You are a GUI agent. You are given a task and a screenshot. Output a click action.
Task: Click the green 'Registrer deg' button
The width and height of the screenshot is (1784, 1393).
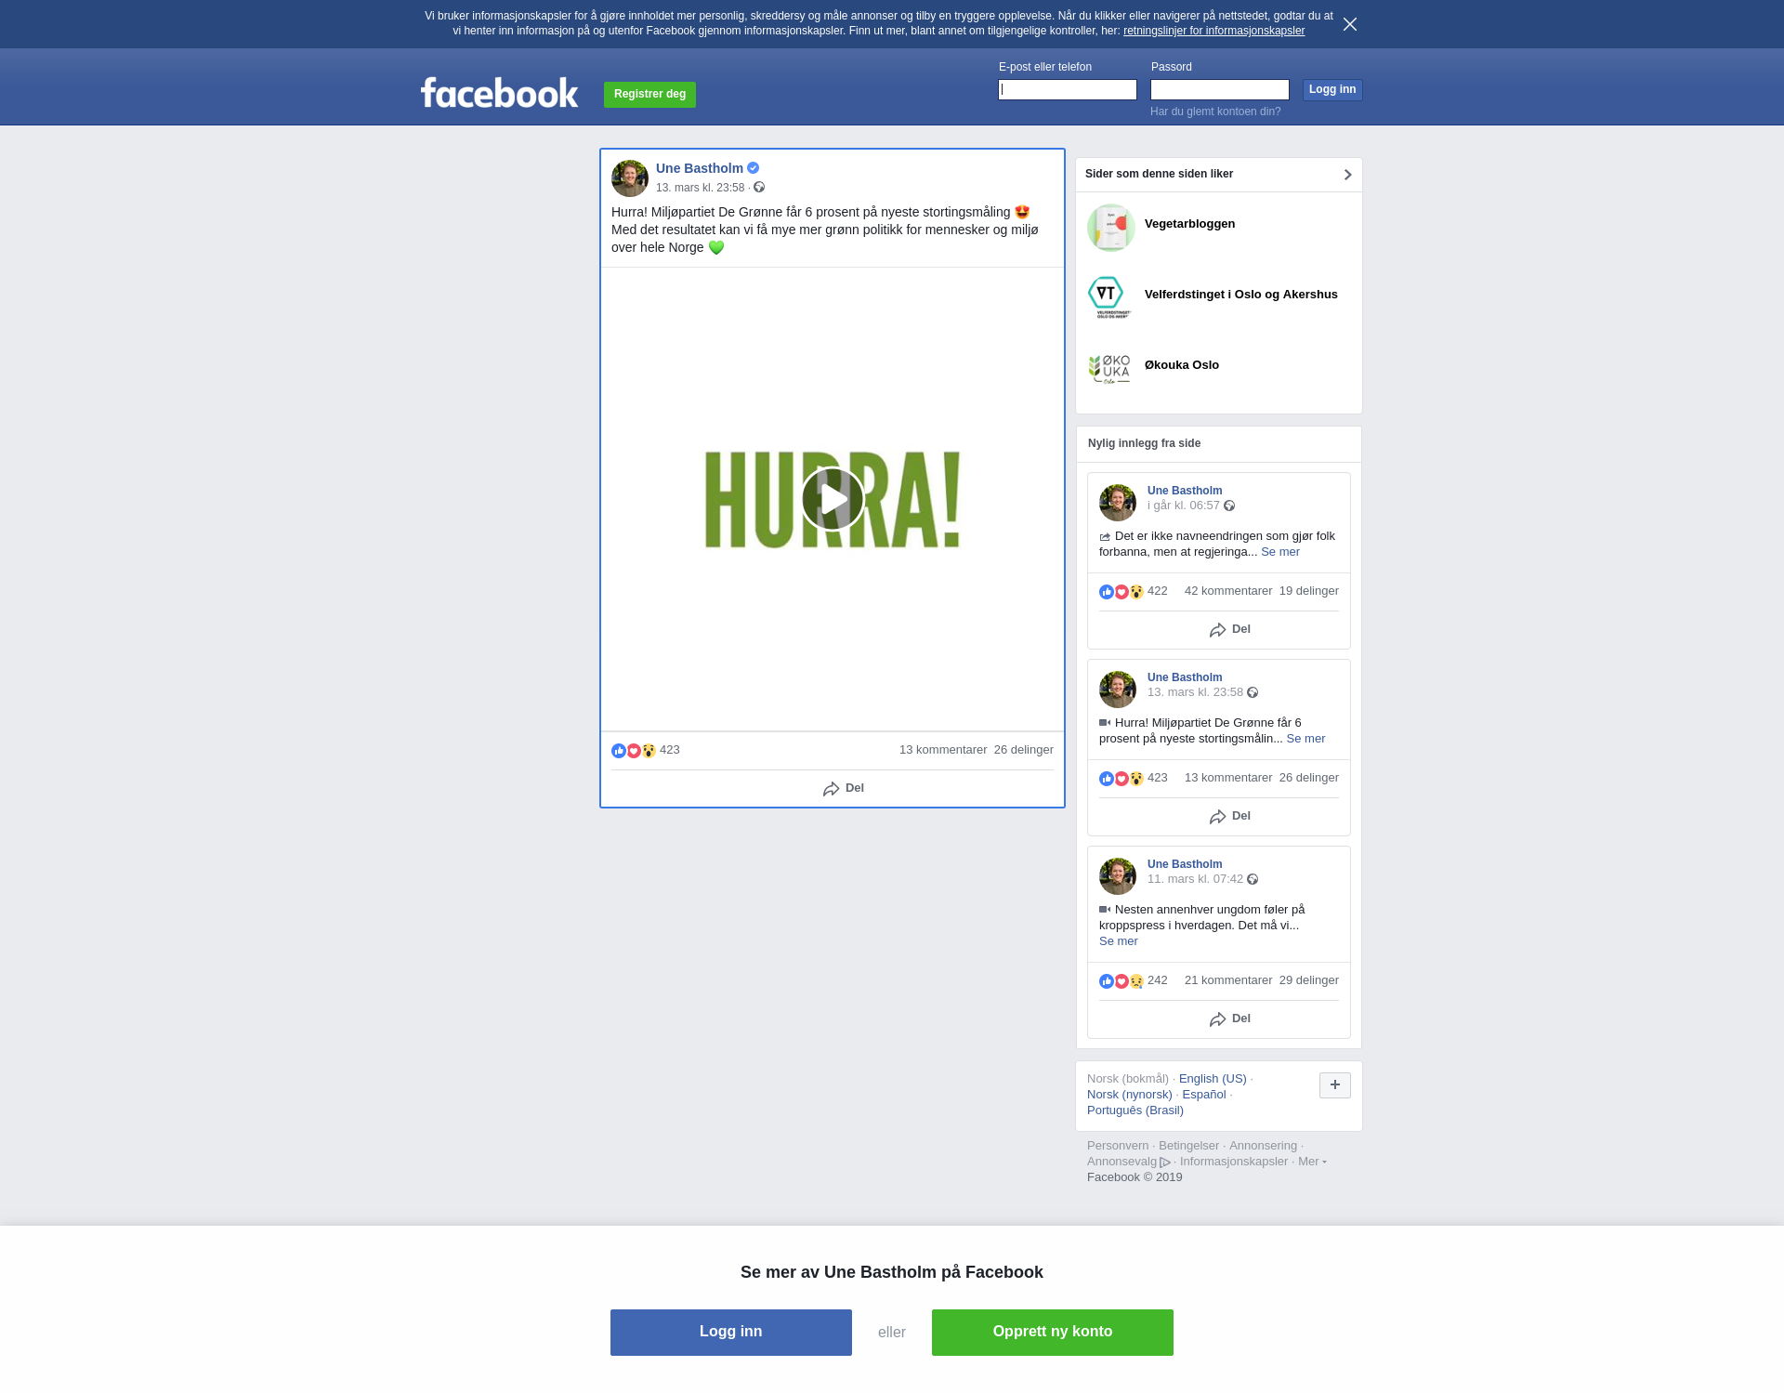649,95
